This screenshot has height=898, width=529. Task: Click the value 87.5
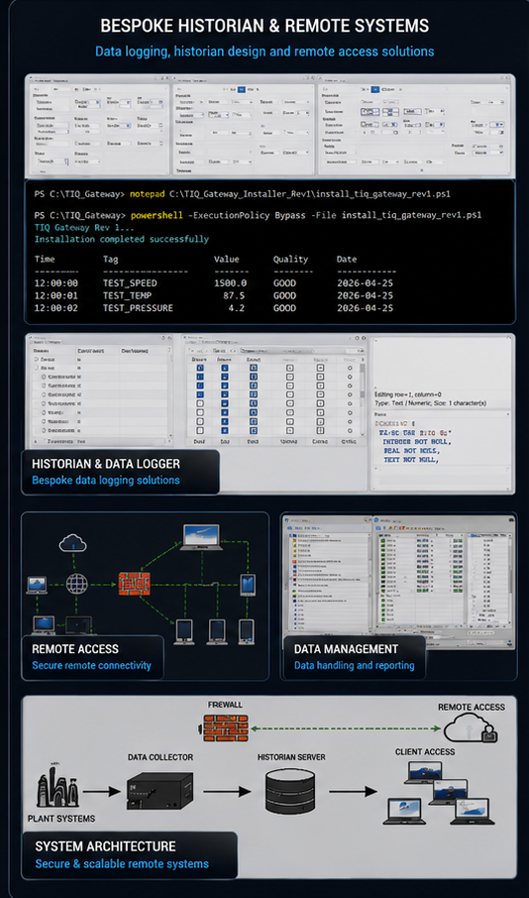click(236, 295)
